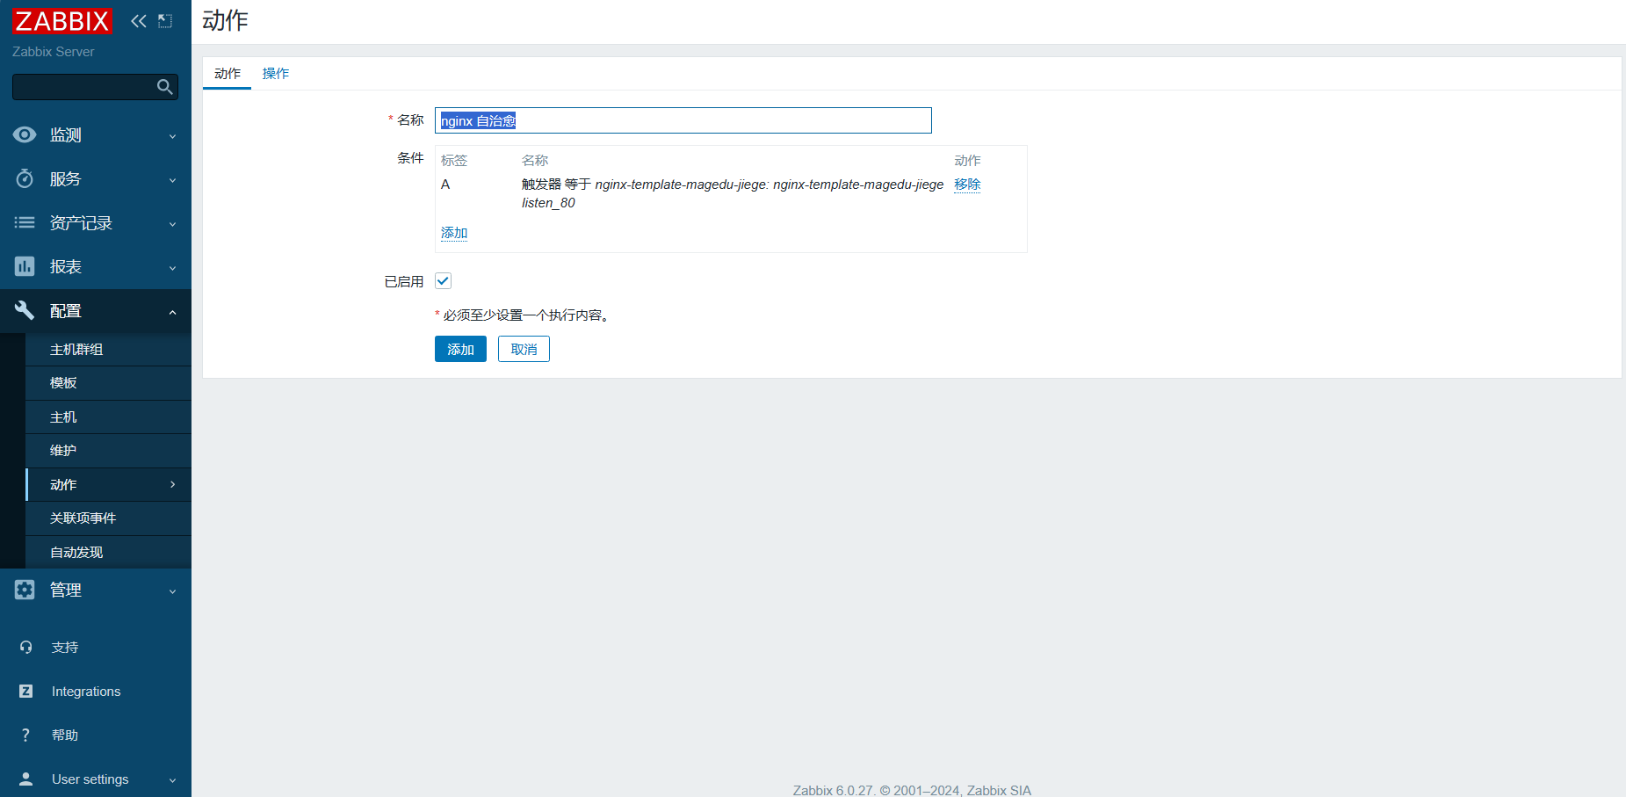The height and width of the screenshot is (797, 1626).
Task: Expand the 资产记录 menu chevron
Action: 172,224
